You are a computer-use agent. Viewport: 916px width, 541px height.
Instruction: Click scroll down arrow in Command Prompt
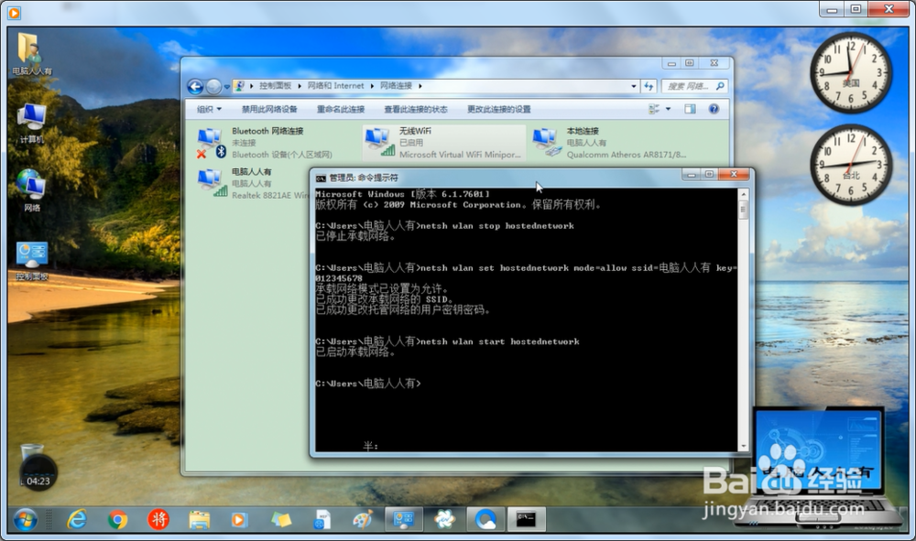click(x=744, y=447)
